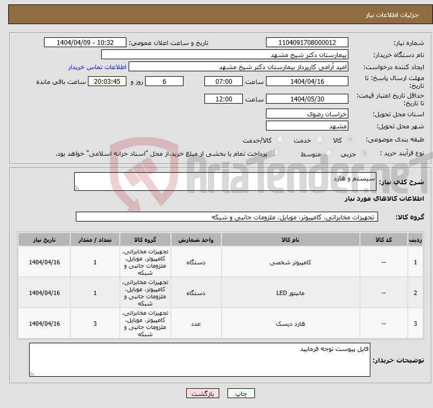Select the خدمت radio button
The width and height of the screenshot is (433, 408).
click(319, 139)
